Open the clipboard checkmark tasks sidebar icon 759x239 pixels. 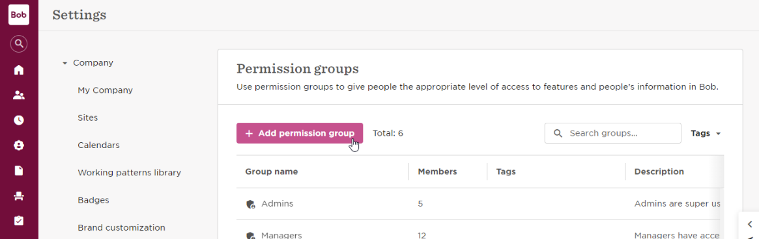click(19, 221)
